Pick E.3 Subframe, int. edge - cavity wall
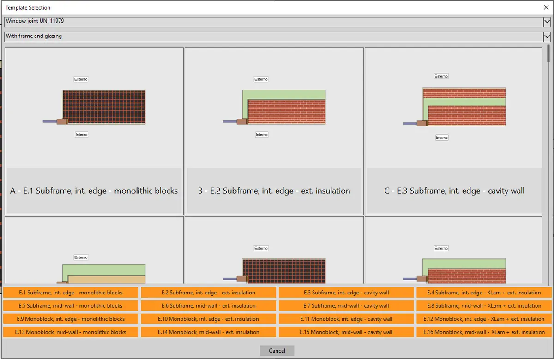The width and height of the screenshot is (554, 359). click(x=346, y=293)
